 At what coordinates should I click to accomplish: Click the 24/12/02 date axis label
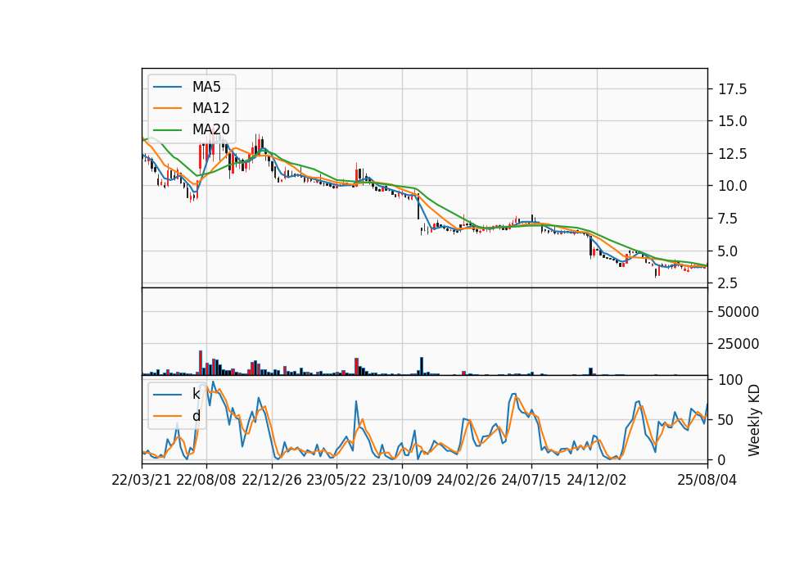coord(597,480)
